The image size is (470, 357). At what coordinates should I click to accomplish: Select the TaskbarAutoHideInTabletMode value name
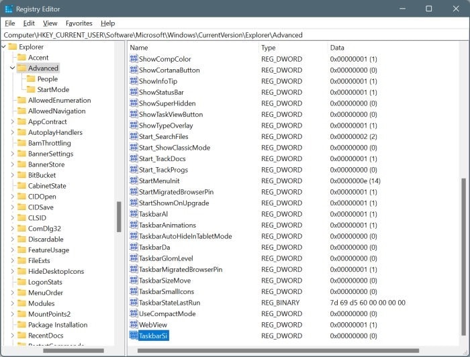pos(185,236)
